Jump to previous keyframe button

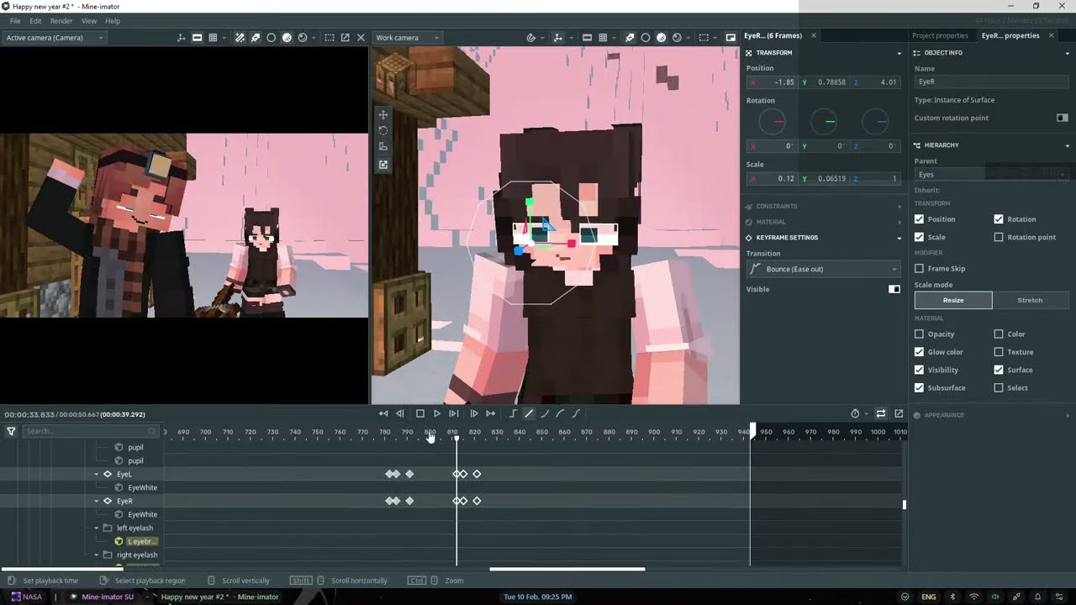point(383,413)
